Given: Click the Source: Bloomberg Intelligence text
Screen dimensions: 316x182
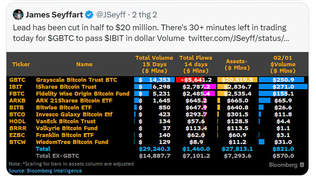Looking at the screenshot, I should pos(45,171).
